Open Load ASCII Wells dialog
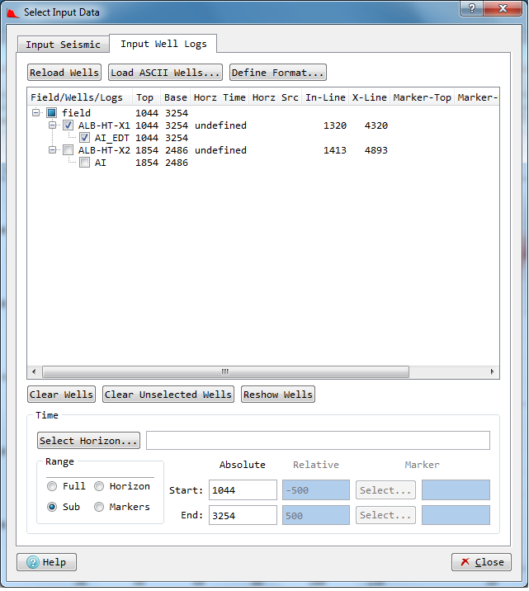Screen dimensions: 529x591 click(x=165, y=73)
